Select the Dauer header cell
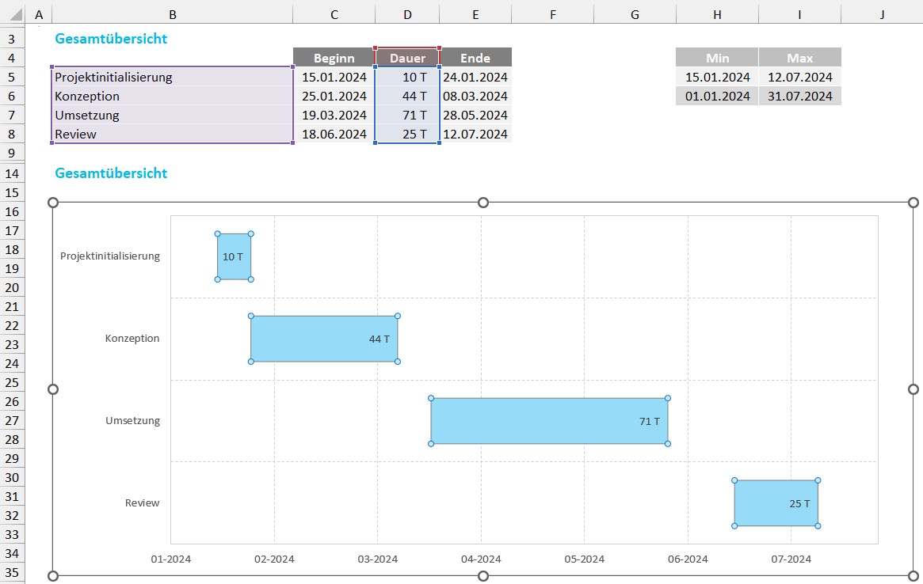This screenshot has height=584, width=923. click(x=407, y=58)
